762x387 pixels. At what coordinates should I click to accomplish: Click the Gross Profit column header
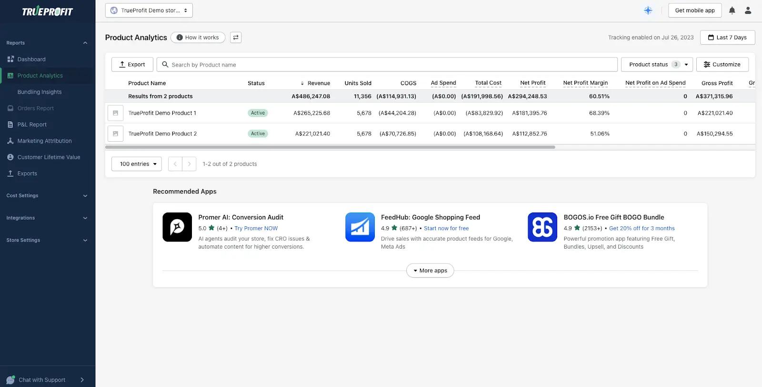(717, 83)
